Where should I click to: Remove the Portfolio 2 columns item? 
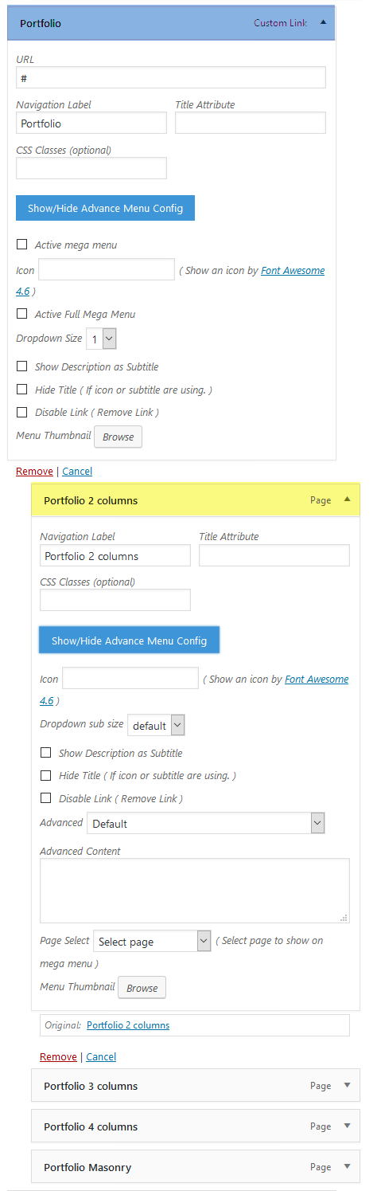tap(58, 1056)
